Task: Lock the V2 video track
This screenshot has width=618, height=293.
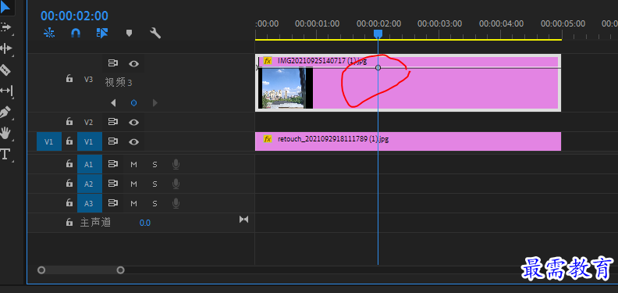Action: [69, 122]
